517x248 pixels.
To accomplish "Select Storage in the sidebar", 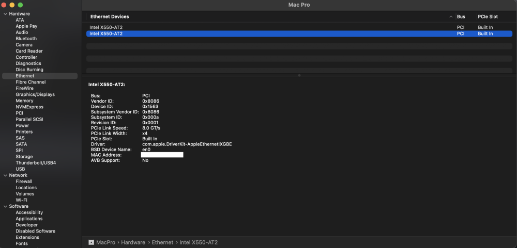I will 24,157.
